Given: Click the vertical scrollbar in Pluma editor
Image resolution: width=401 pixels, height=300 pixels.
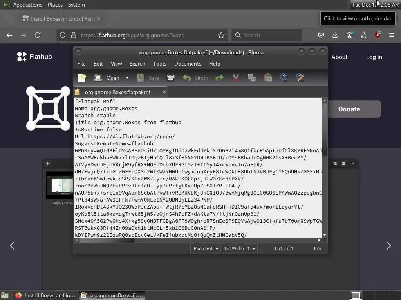Looking at the screenshot, I should [x=325, y=130].
